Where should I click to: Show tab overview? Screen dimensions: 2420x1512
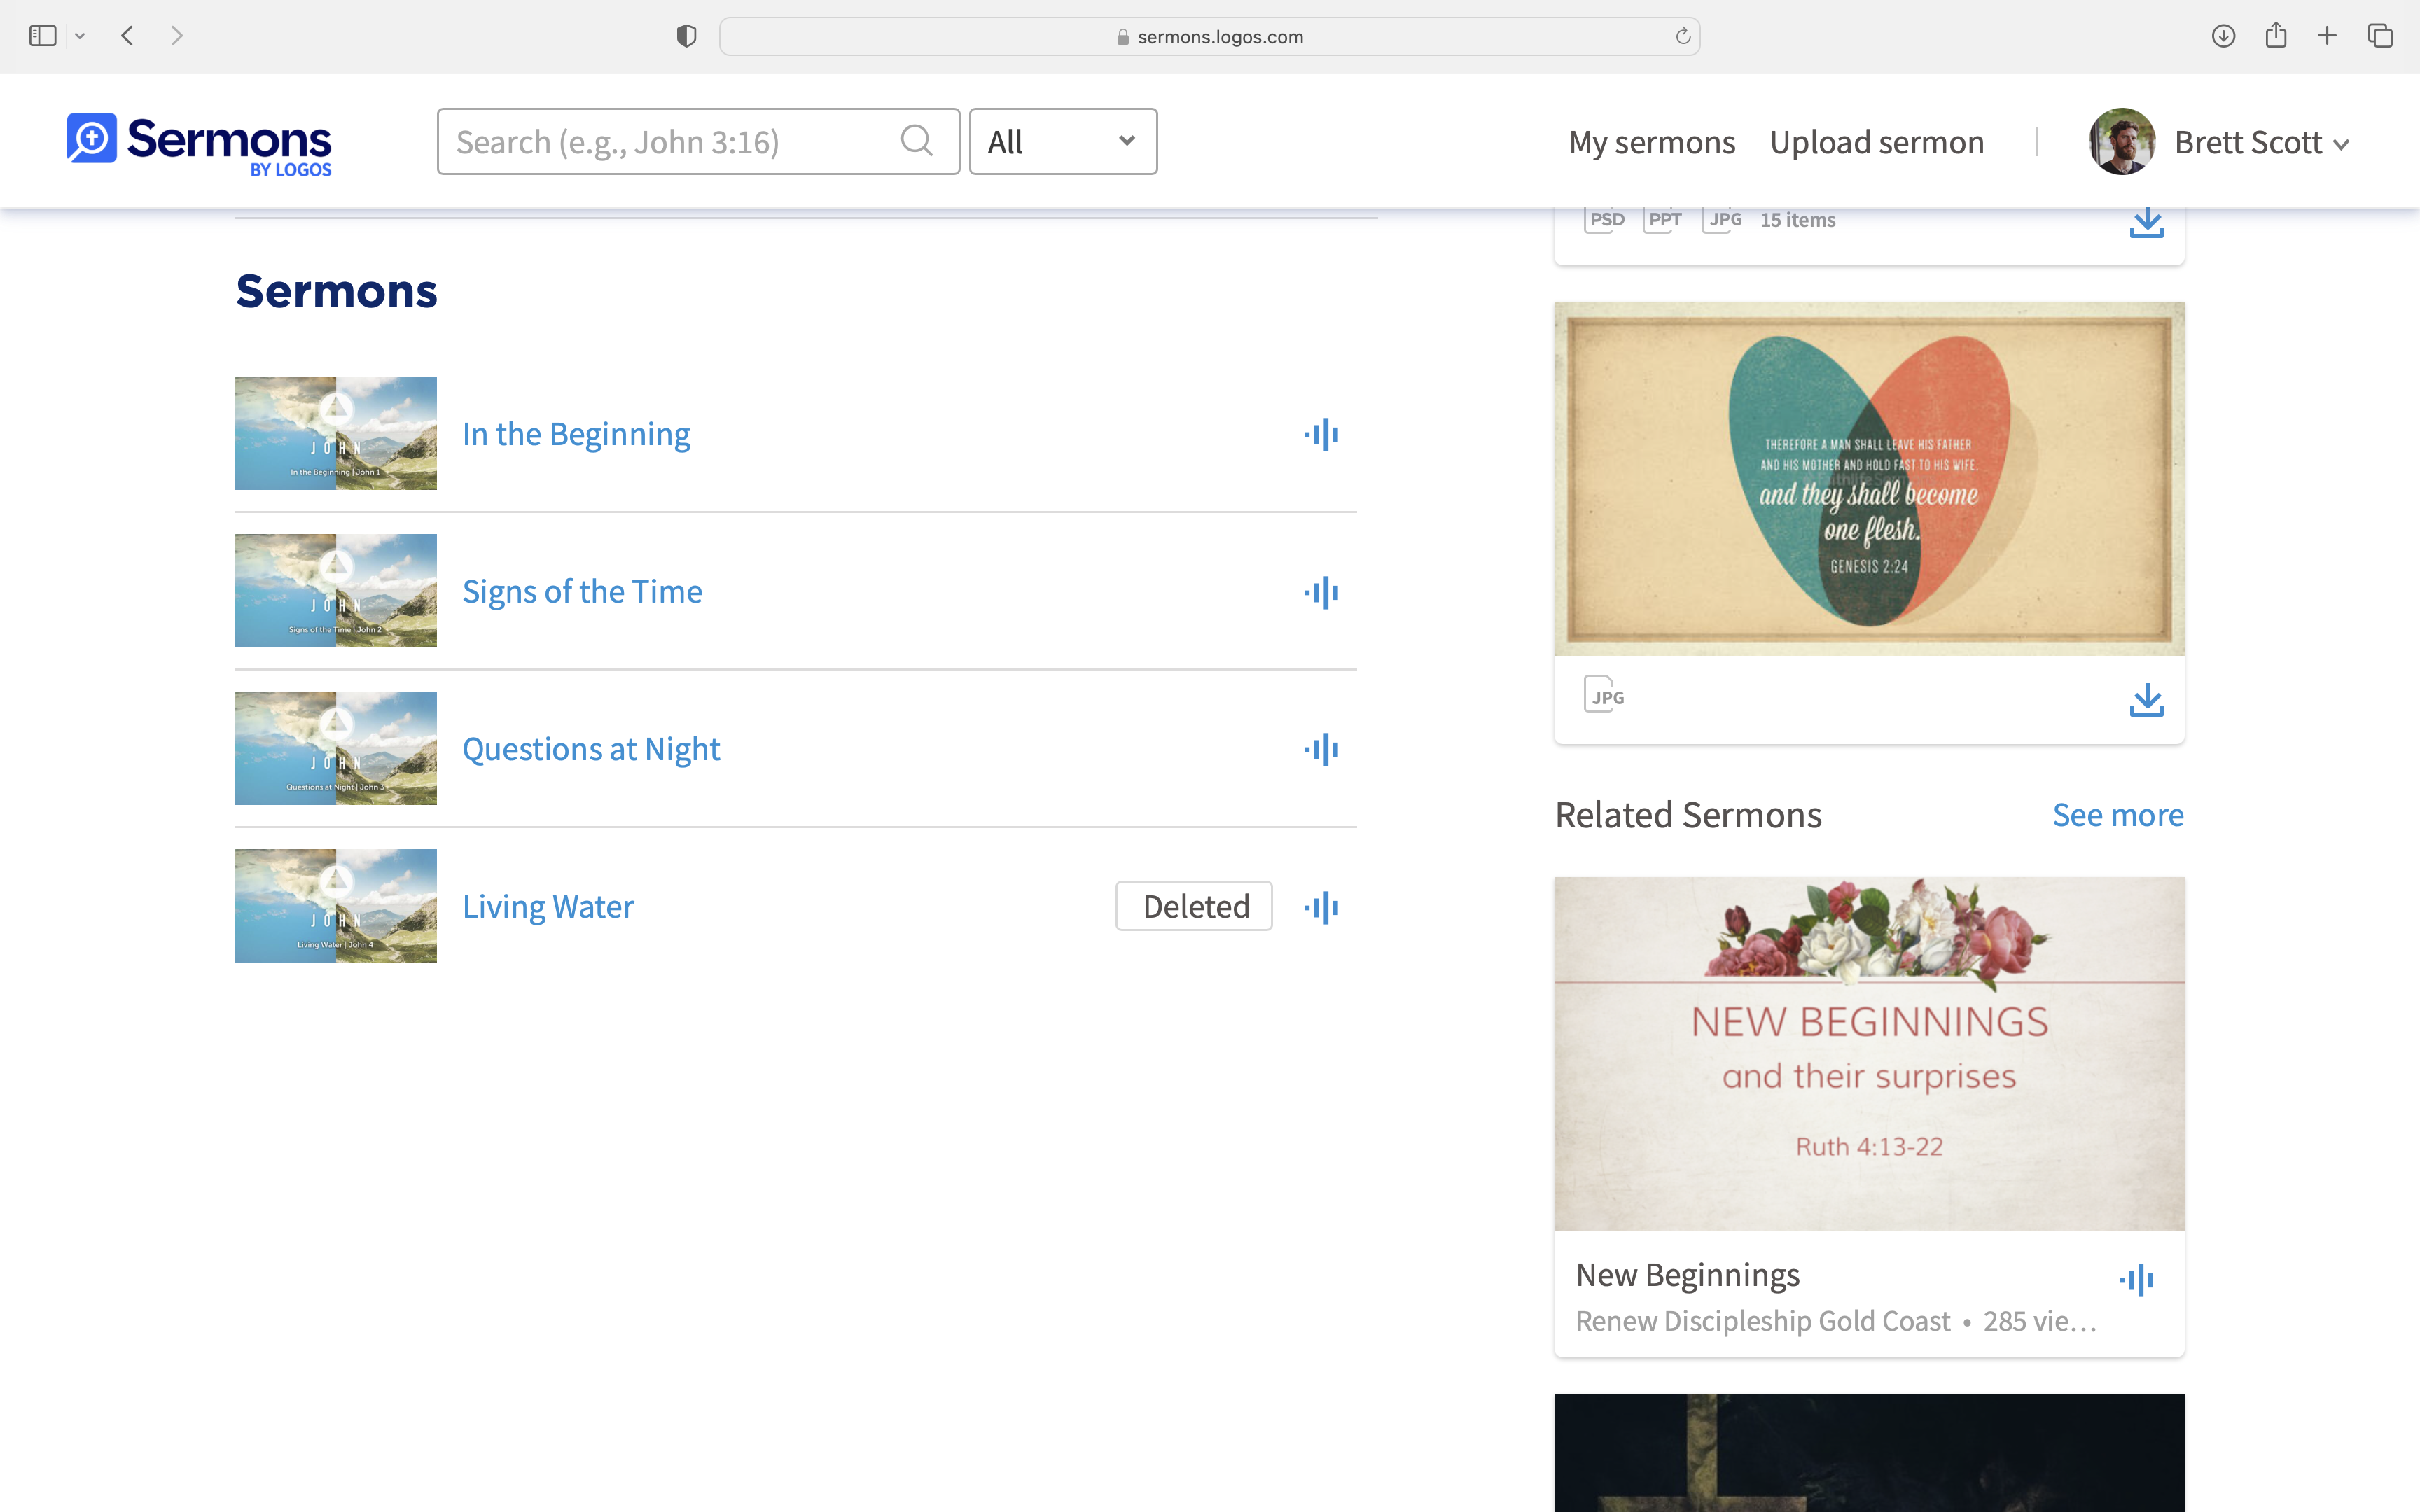(x=2380, y=36)
